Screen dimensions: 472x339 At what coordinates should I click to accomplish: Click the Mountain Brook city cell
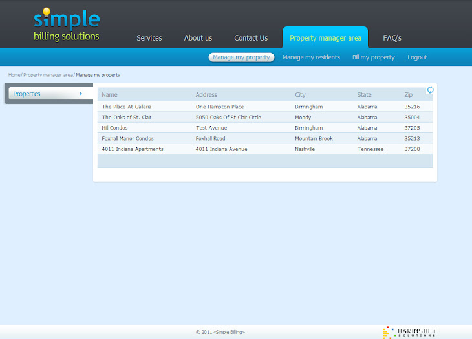click(314, 139)
